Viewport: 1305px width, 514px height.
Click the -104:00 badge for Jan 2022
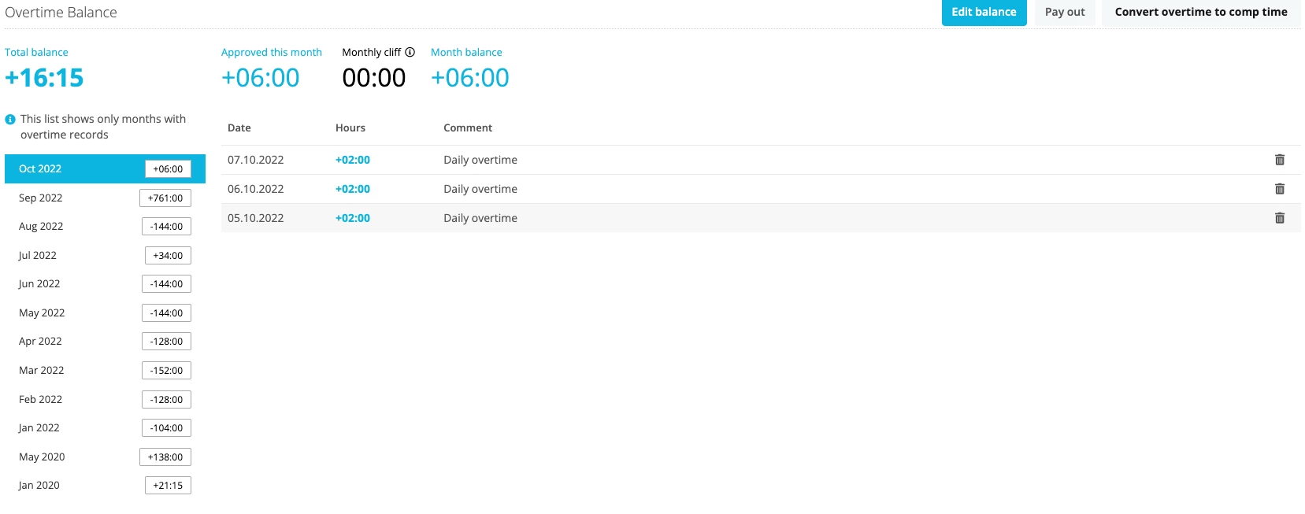pos(166,427)
